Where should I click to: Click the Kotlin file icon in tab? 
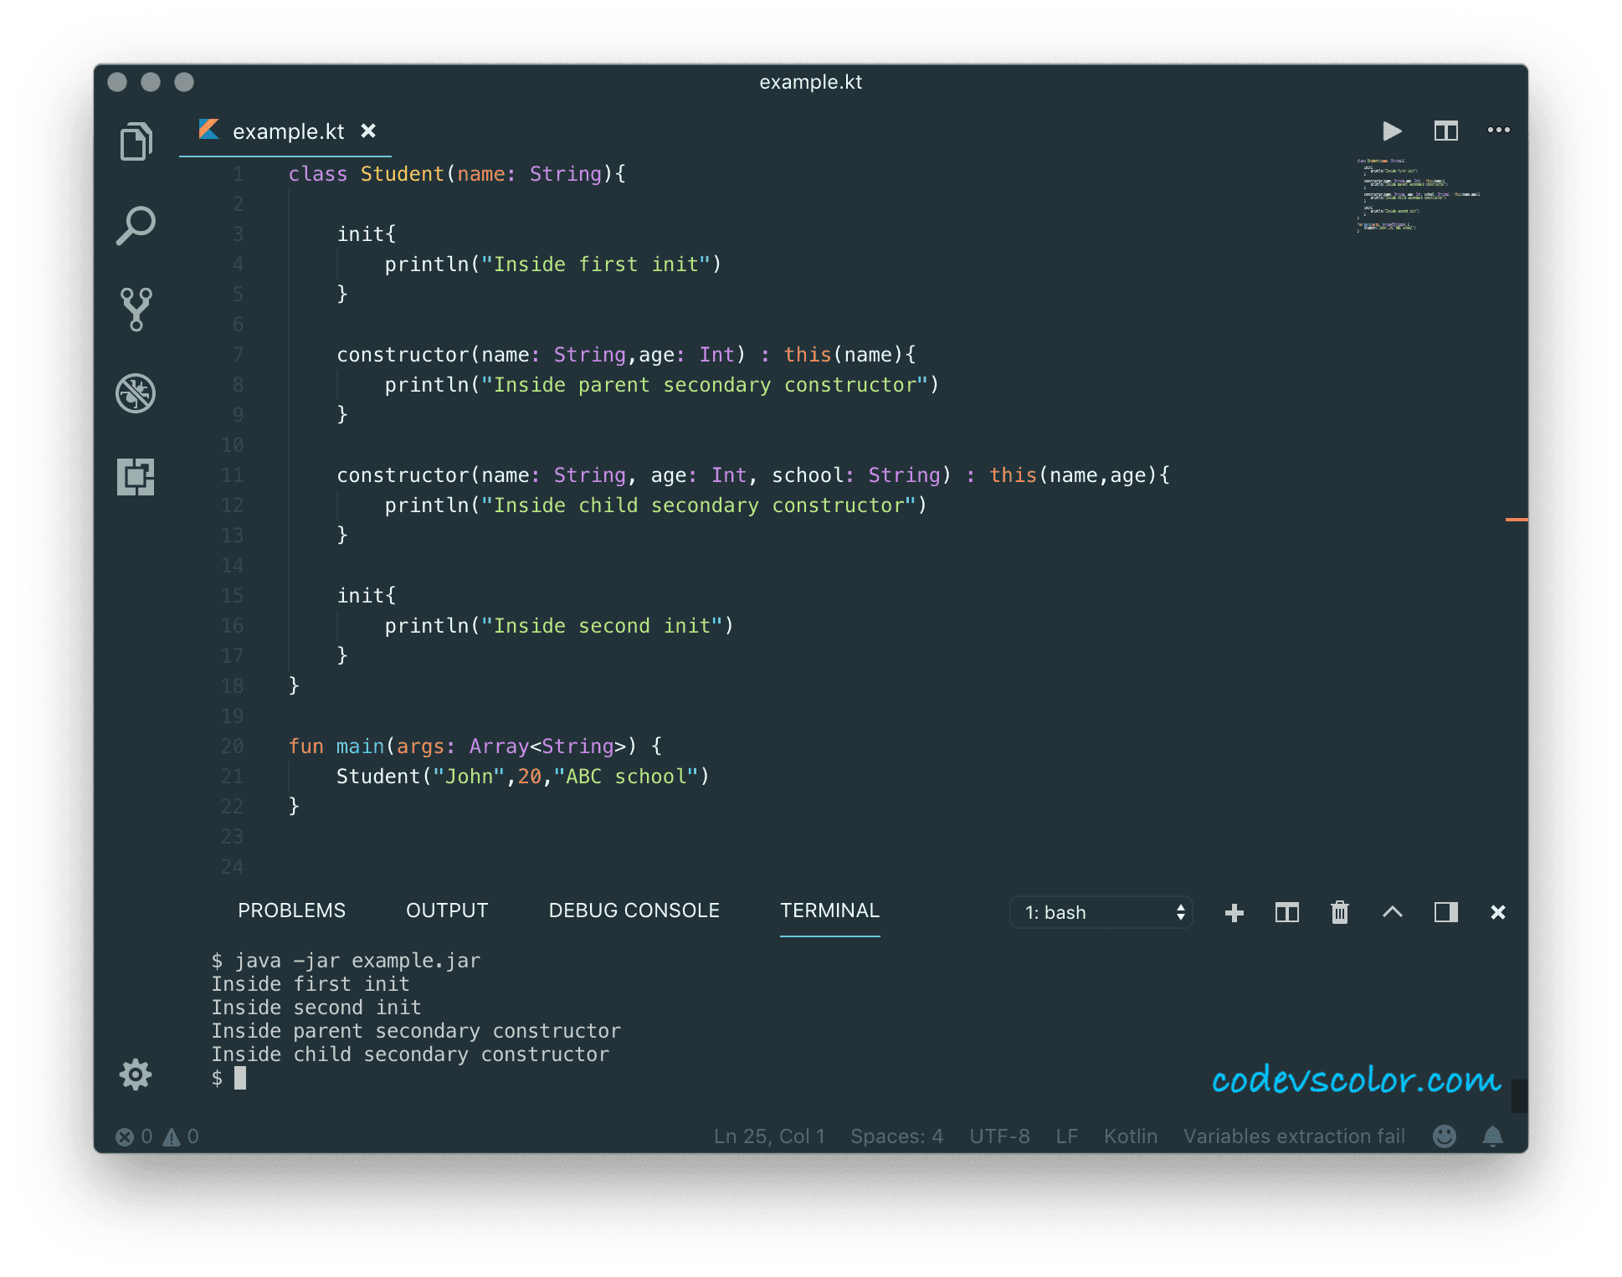[x=208, y=130]
